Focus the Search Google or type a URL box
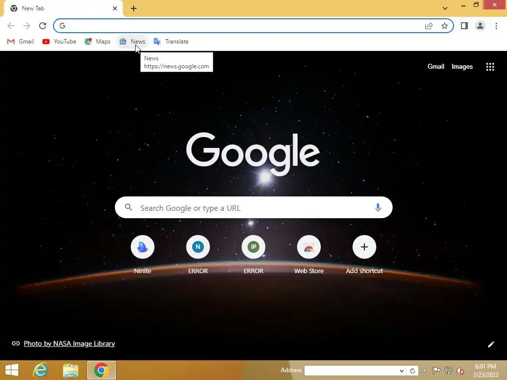507x380 pixels. 253,207
